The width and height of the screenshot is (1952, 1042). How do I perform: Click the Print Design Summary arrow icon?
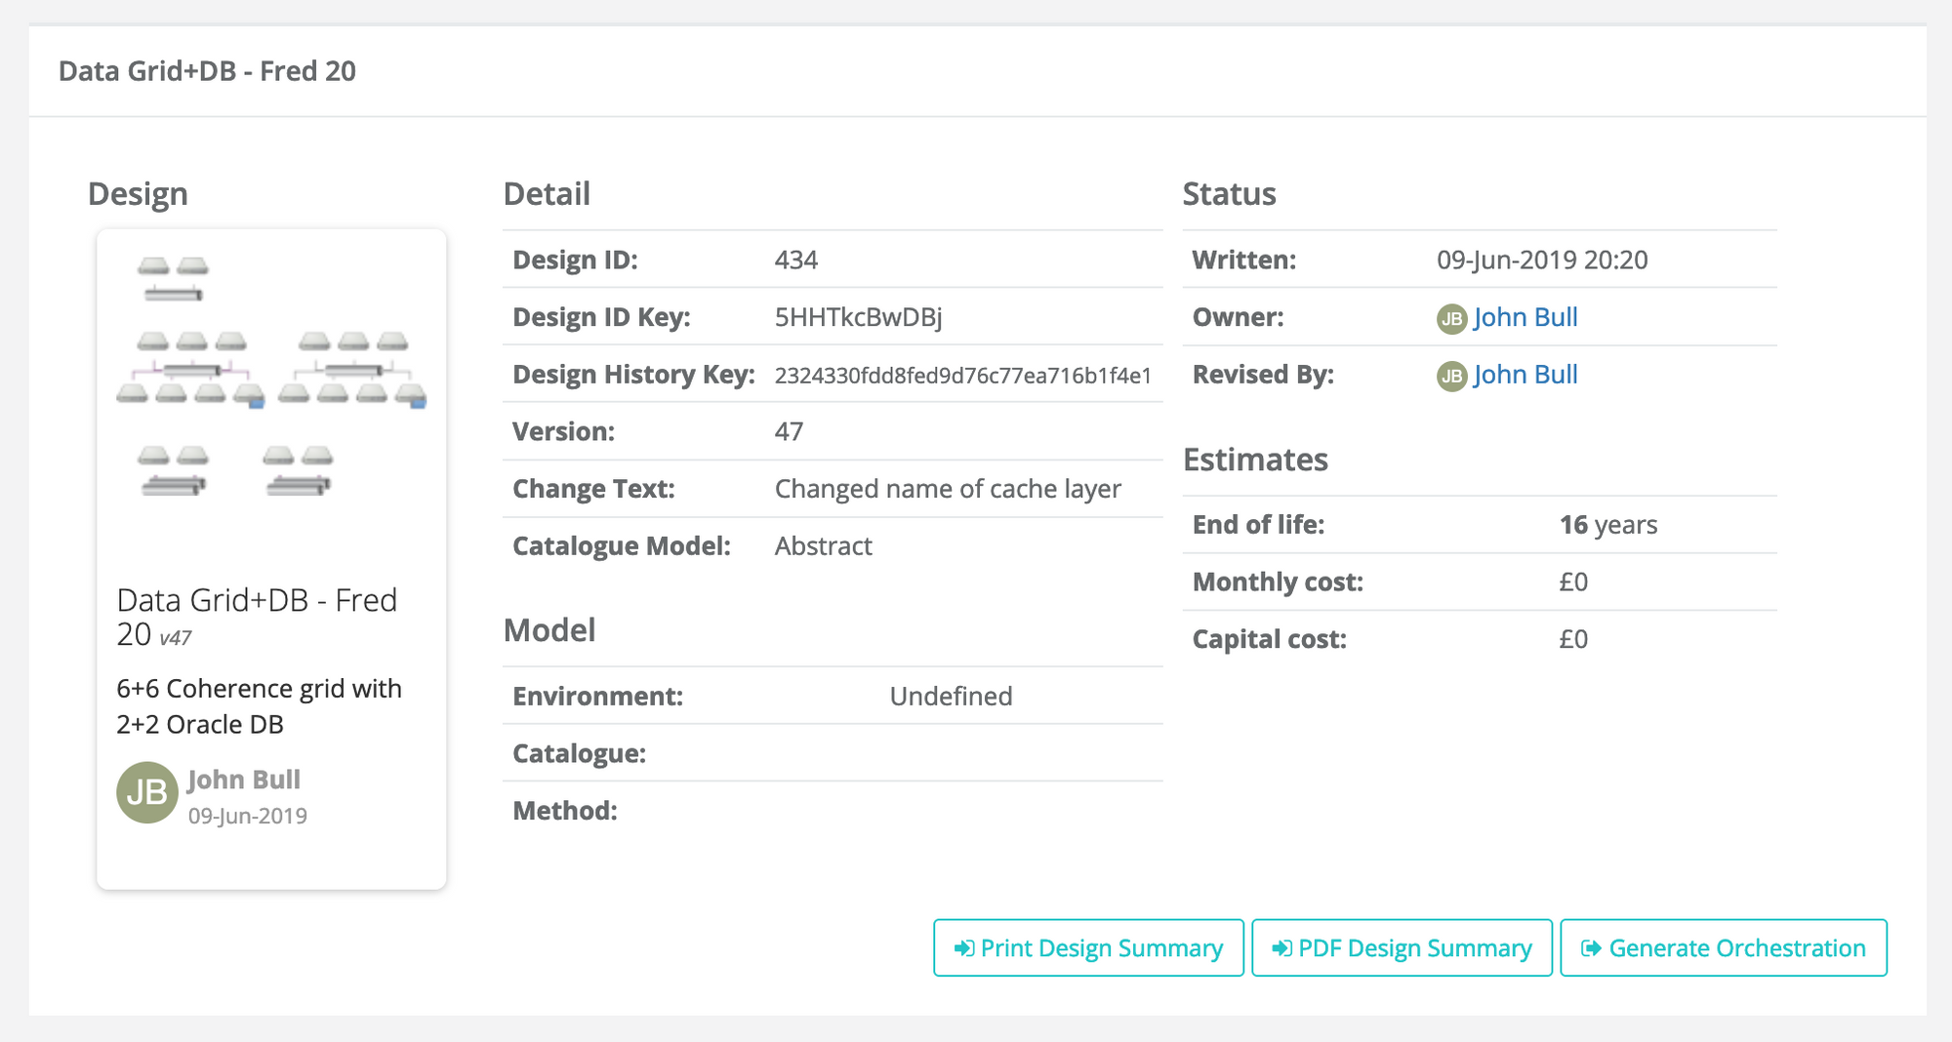click(x=963, y=948)
